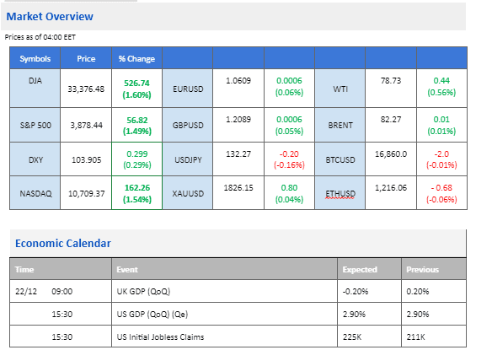Click BRENT price 82.27
This screenshot has height=350, width=492.
tap(391, 120)
